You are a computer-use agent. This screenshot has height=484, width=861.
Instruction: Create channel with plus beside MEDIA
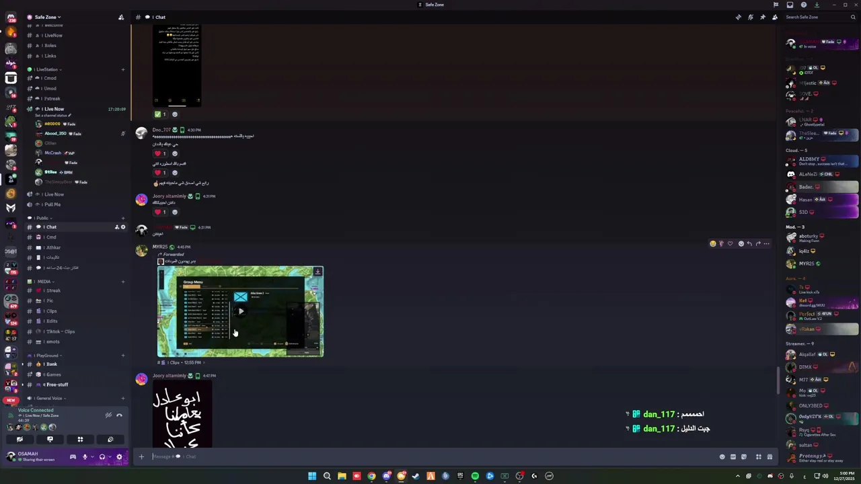click(x=122, y=282)
